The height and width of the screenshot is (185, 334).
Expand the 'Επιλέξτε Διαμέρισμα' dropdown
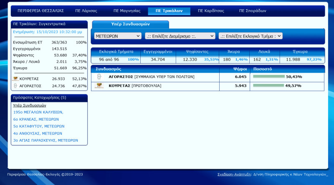180,36
